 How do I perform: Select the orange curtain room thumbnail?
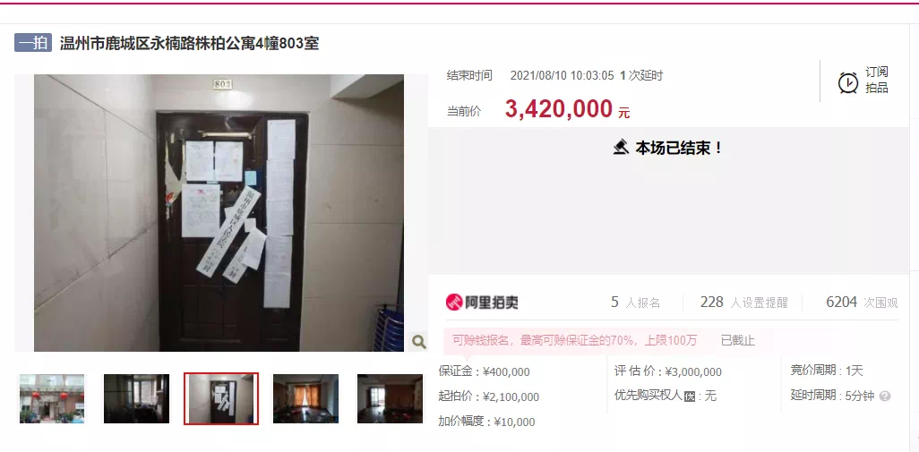[x=306, y=398]
